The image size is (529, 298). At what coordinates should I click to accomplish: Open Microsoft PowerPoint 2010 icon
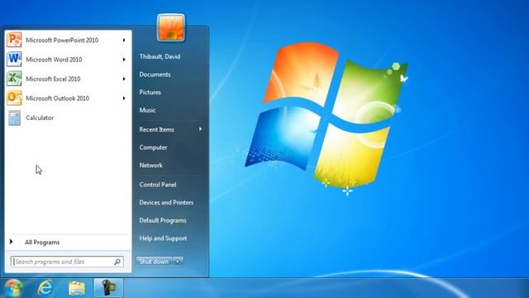pyautogui.click(x=14, y=40)
